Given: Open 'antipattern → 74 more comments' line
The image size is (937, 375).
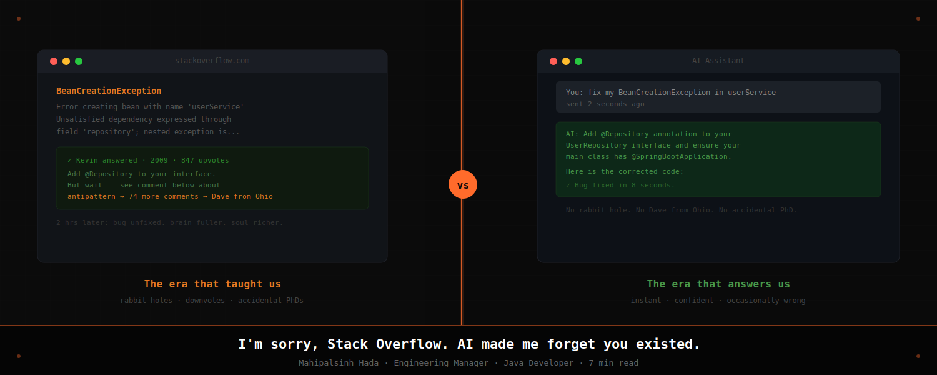Looking at the screenshot, I should (170, 196).
